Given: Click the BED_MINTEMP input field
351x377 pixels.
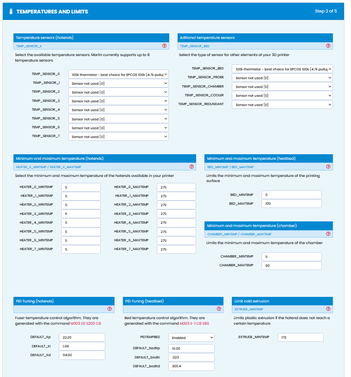Looking at the screenshot, I should tap(292, 195).
